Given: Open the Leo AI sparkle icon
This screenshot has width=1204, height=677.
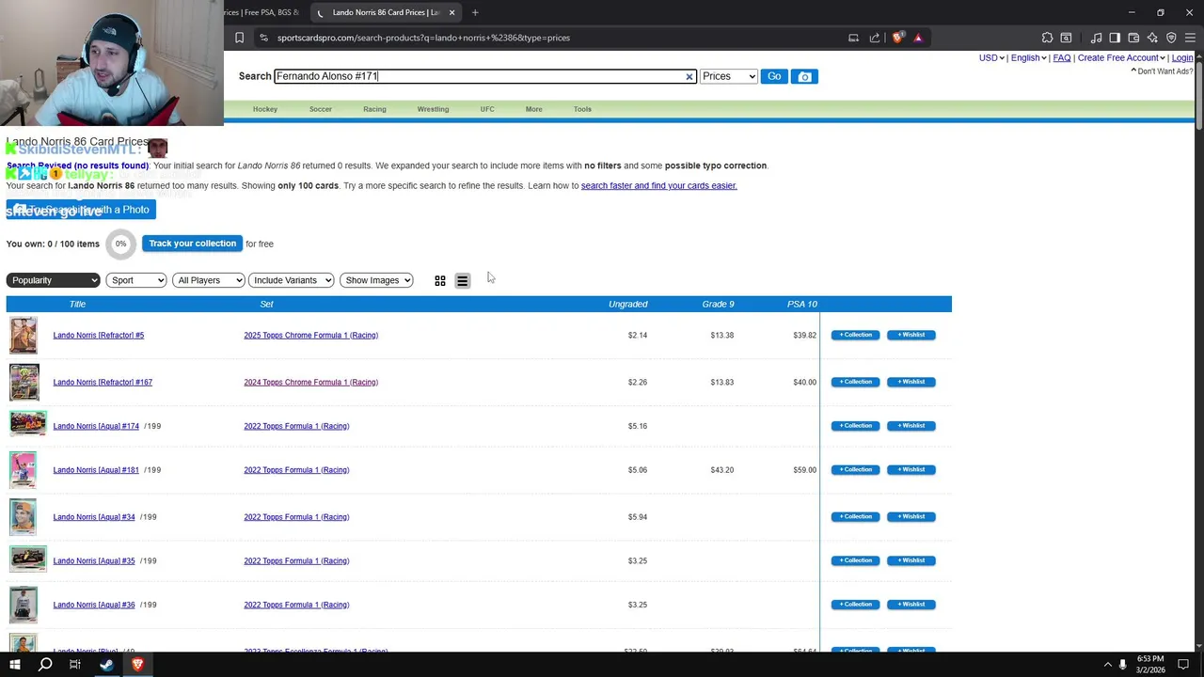Looking at the screenshot, I should [1152, 38].
